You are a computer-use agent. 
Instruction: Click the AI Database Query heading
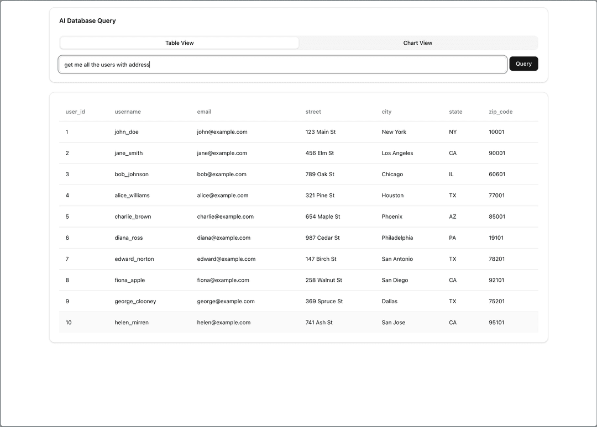[87, 21]
